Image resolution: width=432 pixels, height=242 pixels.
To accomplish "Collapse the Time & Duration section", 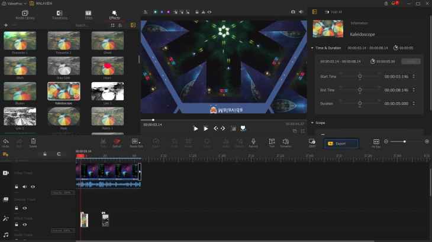I will coord(312,48).
